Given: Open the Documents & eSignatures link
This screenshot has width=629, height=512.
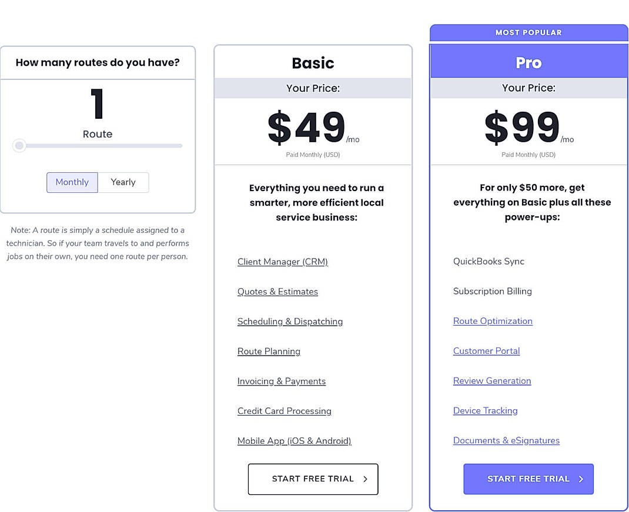Looking at the screenshot, I should [506, 440].
